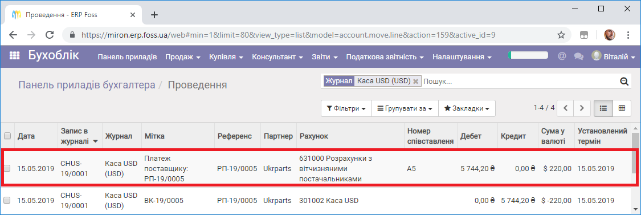Click the search magnifier icon
This screenshot has height=215, width=641.
point(624,82)
